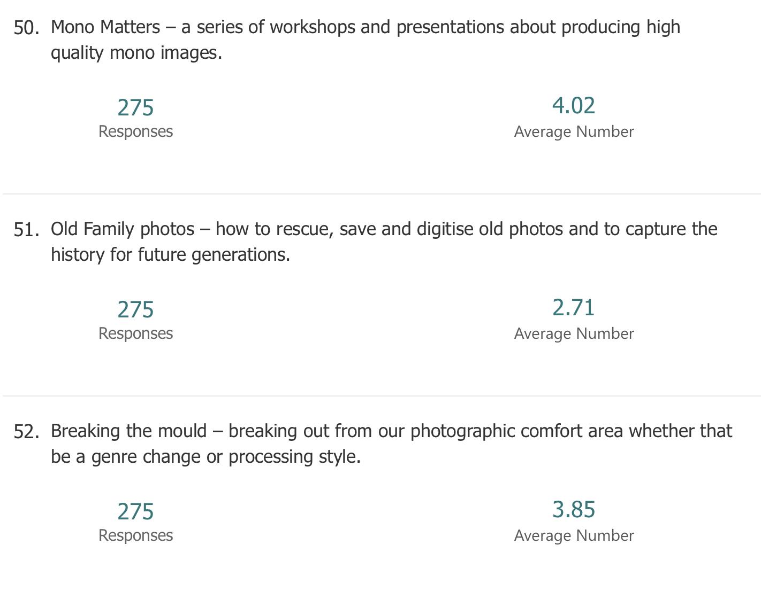Viewport: 761px width, 591px height.
Task: Click Average Number label below 2.71
Action: click(574, 333)
